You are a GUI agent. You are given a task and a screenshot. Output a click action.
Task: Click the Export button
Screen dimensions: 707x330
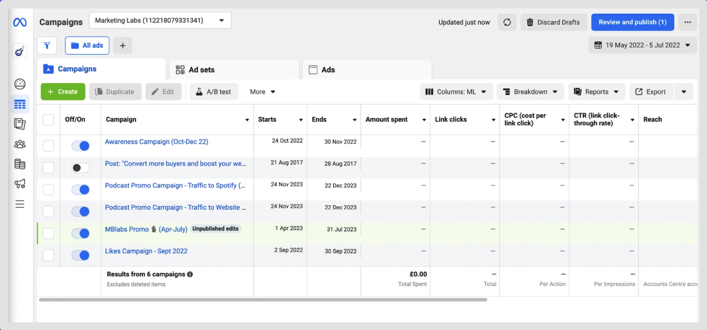pyautogui.click(x=652, y=92)
